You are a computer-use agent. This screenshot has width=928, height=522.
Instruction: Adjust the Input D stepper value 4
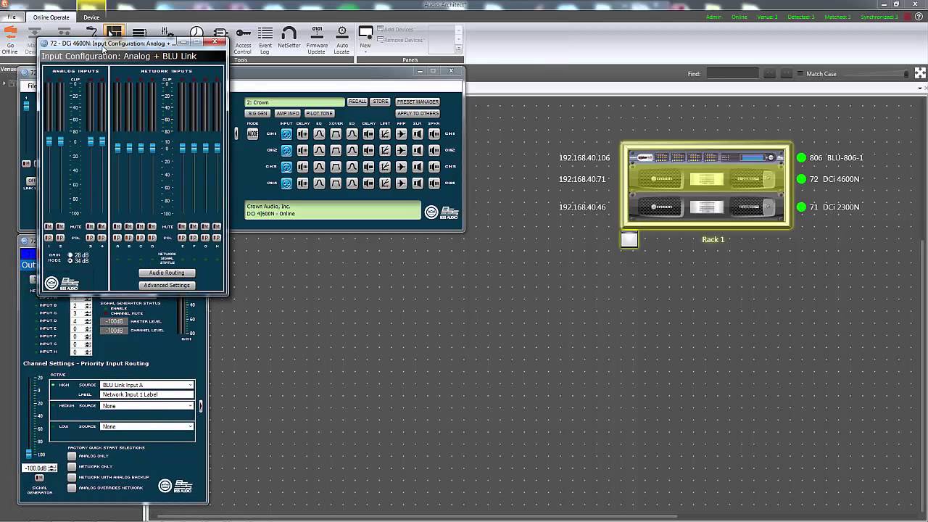click(88, 321)
